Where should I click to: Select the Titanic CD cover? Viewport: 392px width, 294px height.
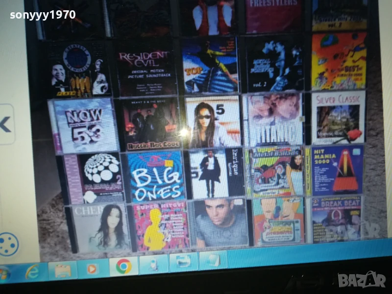click(274, 121)
